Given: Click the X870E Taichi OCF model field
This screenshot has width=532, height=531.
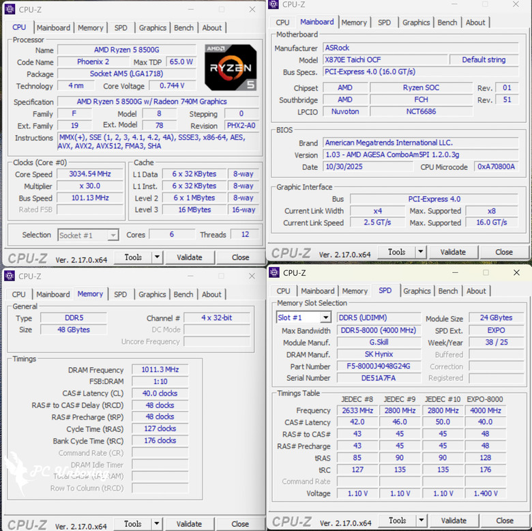Looking at the screenshot, I should [x=385, y=60].
